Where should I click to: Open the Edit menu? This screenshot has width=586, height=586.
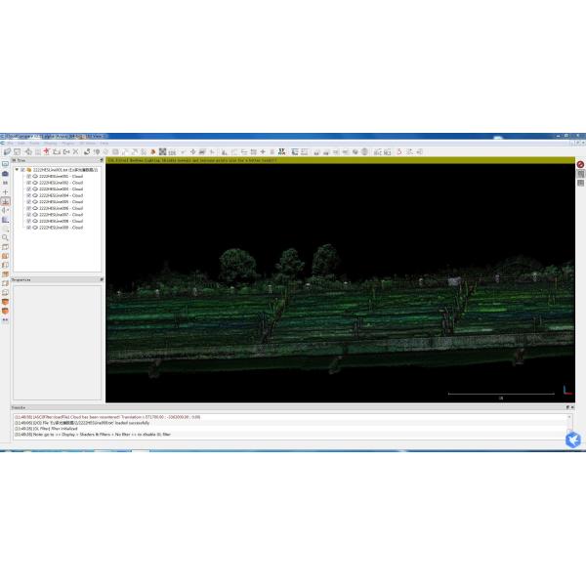point(21,144)
